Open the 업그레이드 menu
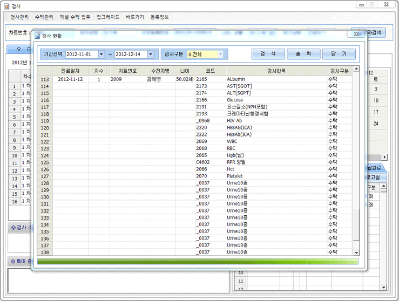This screenshot has width=399, height=301. [x=108, y=17]
